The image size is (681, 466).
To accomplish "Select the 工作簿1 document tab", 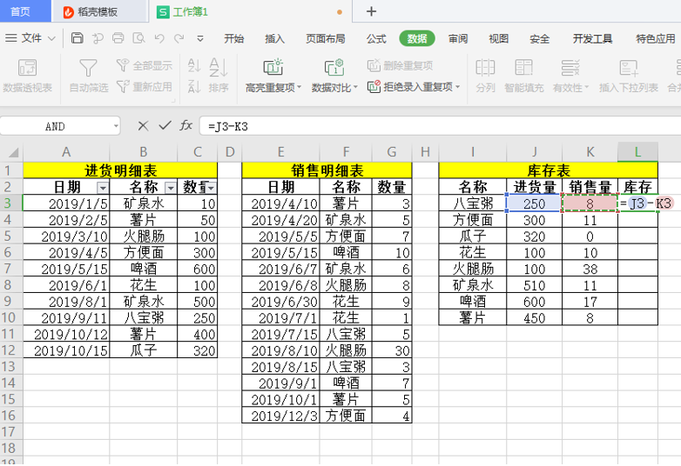I will 250,11.
